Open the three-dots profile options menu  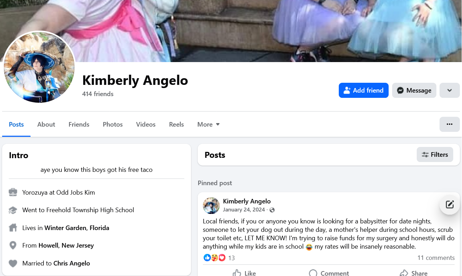pos(449,124)
